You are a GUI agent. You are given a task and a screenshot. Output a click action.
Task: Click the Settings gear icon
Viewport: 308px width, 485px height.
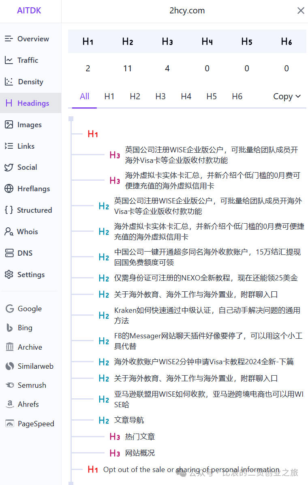(x=9, y=274)
